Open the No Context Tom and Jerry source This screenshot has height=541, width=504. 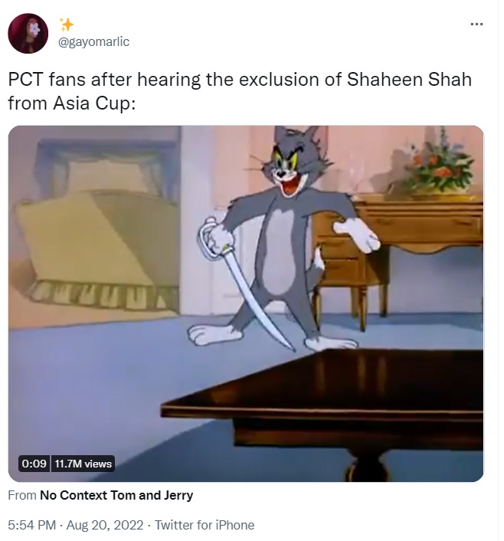(x=116, y=496)
